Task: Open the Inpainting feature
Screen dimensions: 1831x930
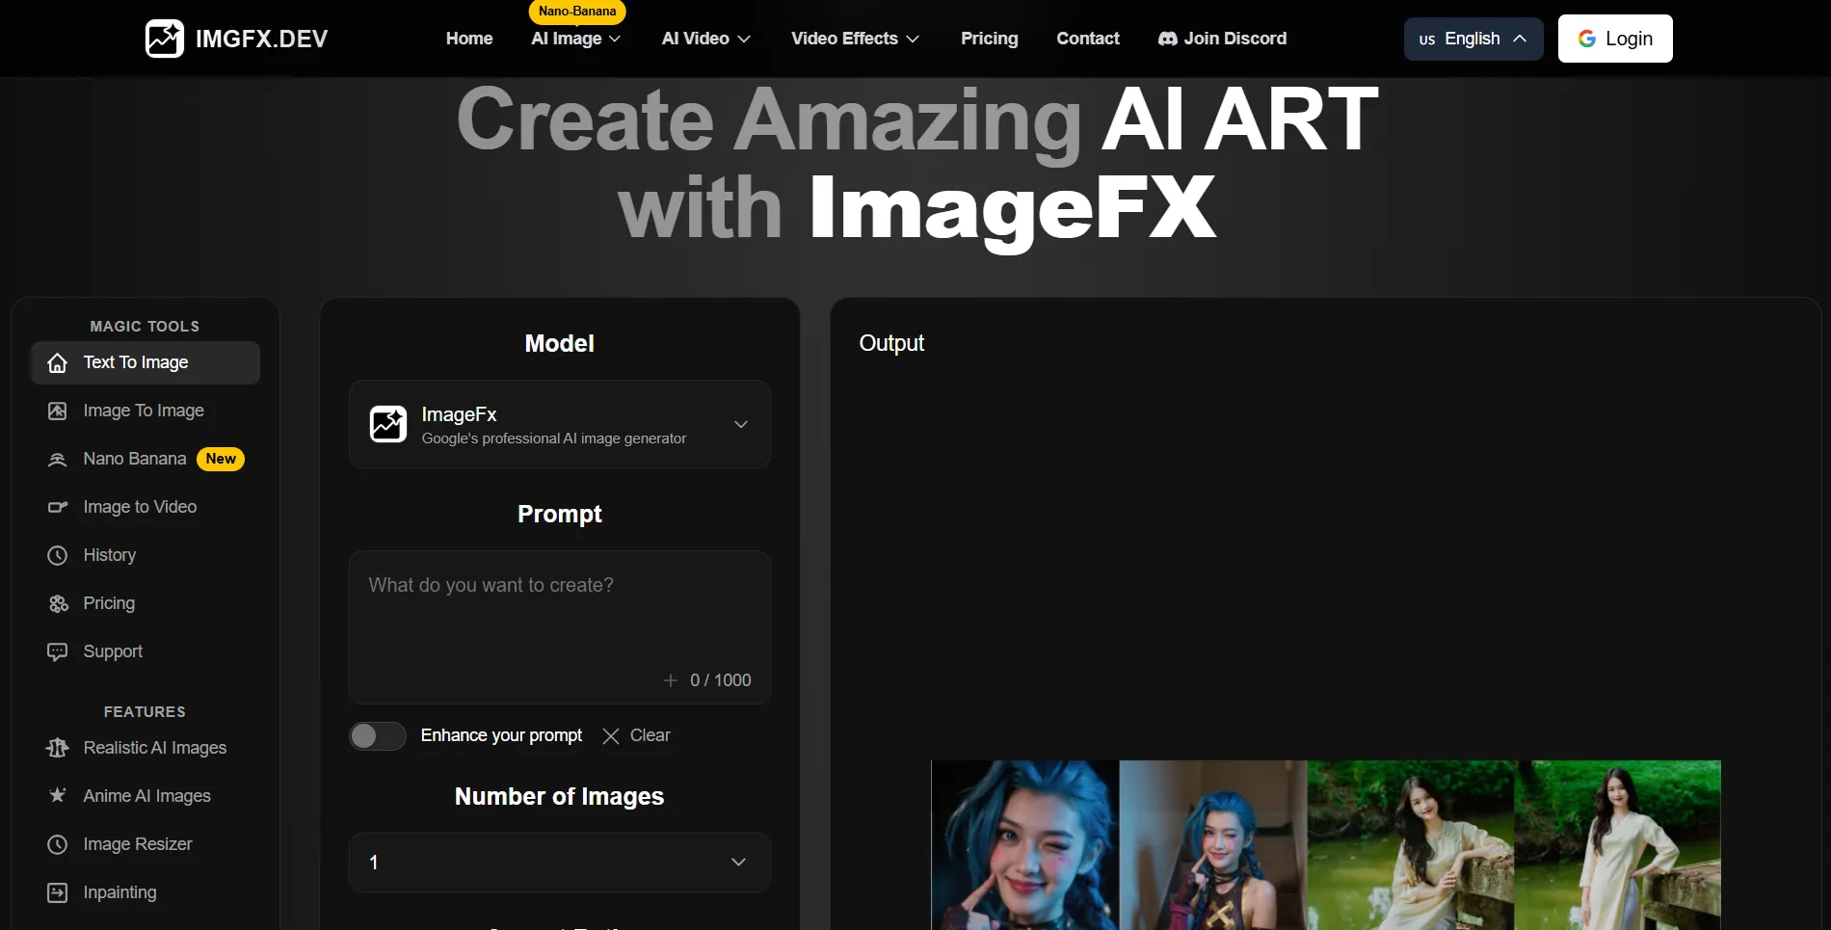Action: [x=119, y=892]
